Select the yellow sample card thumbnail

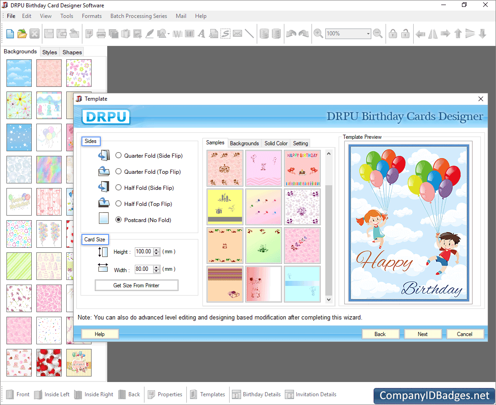pyautogui.click(x=225, y=207)
